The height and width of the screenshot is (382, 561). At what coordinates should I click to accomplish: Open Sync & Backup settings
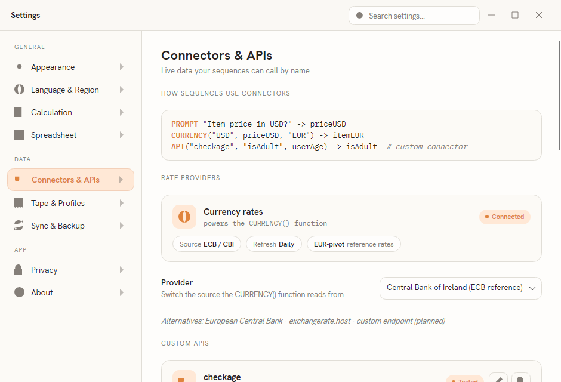click(70, 226)
